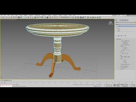136x102 pixels.
Task: Choose the Rectangular Selection Region tool
Action: (24, 18)
